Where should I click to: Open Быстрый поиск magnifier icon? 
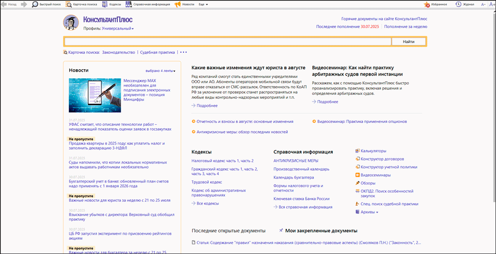tap(35, 4)
